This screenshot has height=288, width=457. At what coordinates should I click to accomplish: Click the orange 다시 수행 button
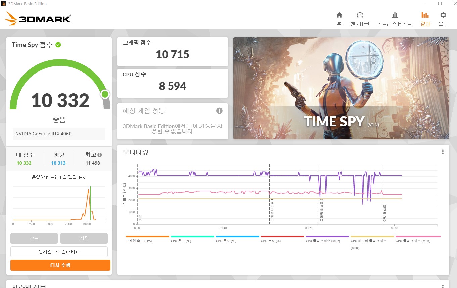pos(60,265)
